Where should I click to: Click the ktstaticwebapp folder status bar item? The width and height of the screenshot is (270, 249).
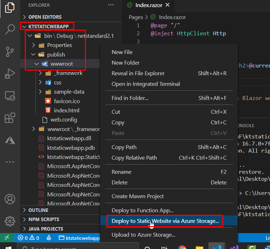[x=79, y=238]
